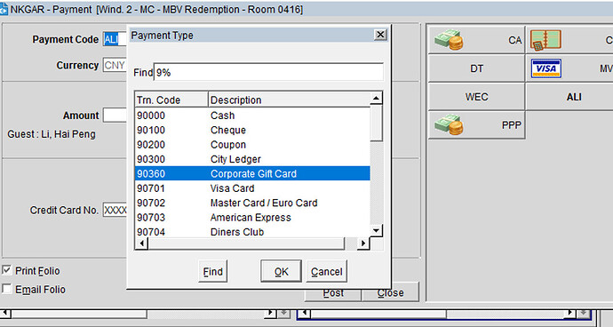Select the Cash 90000 row
The width and height of the screenshot is (613, 327).
(x=252, y=116)
